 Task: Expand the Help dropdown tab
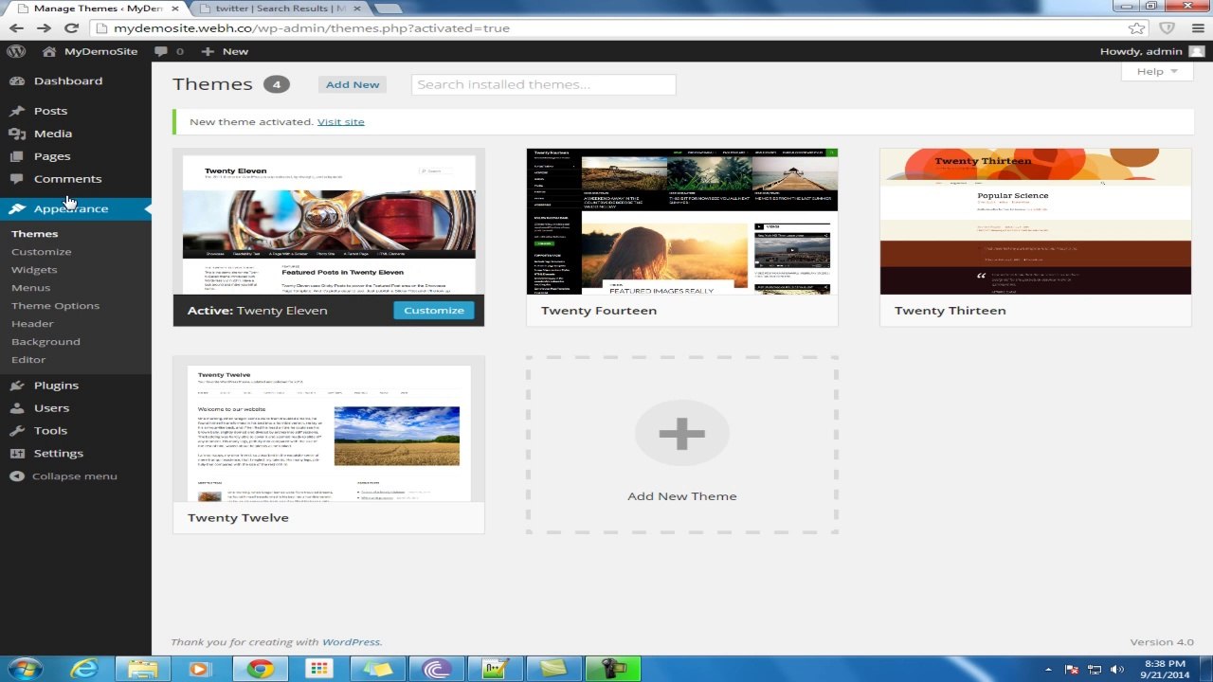[1157, 71]
